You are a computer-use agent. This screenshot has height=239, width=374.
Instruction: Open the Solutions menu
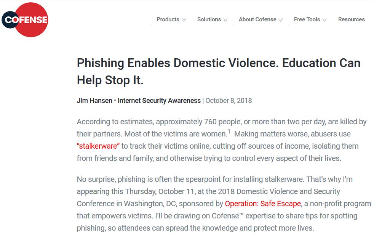click(209, 19)
